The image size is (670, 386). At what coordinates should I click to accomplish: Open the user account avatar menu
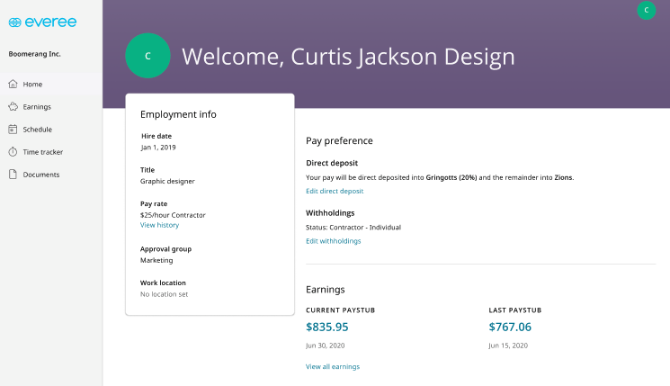[646, 10]
